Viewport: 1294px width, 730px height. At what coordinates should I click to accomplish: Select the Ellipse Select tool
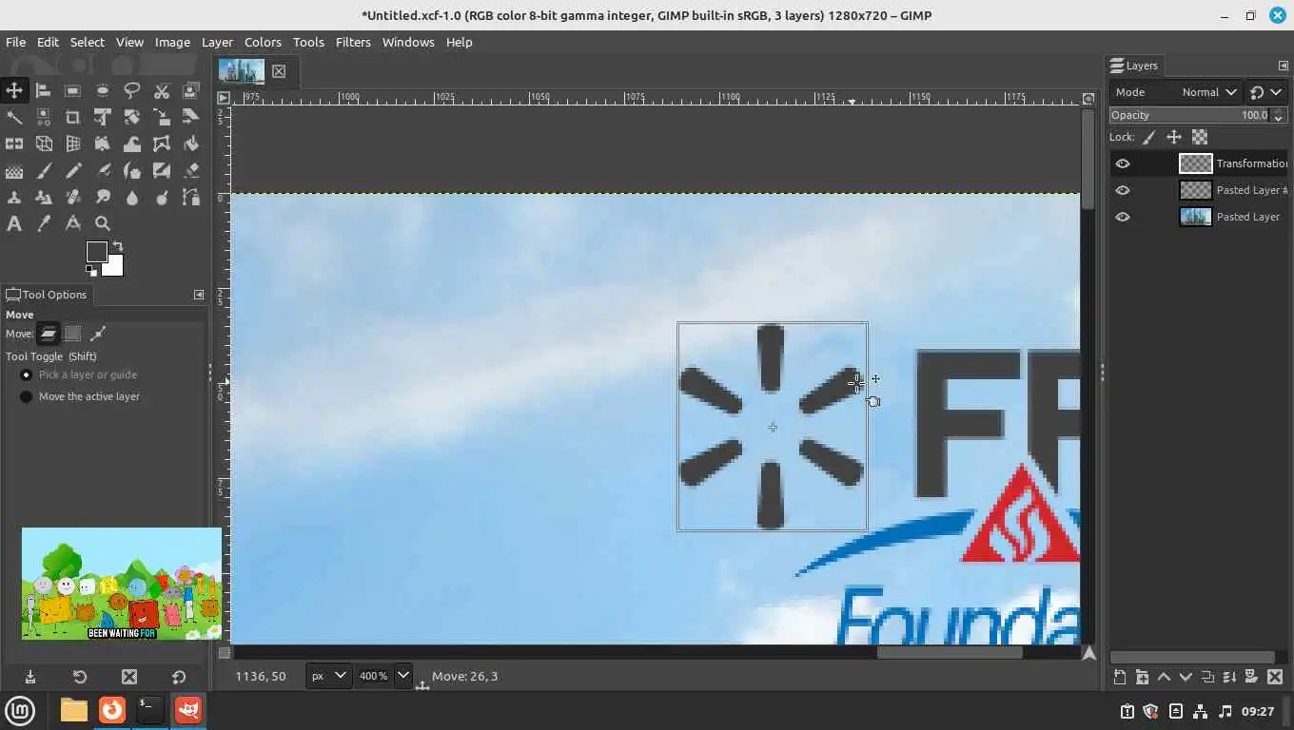(x=102, y=90)
